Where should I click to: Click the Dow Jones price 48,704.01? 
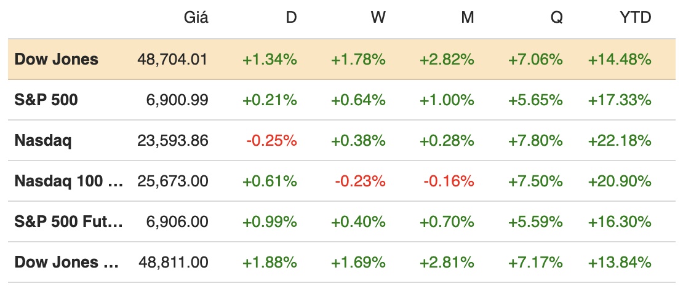[173, 60]
